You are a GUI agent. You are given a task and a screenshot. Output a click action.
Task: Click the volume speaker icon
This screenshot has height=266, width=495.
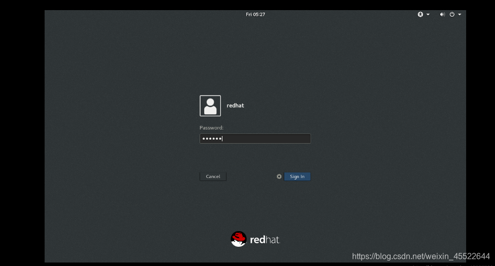click(442, 15)
